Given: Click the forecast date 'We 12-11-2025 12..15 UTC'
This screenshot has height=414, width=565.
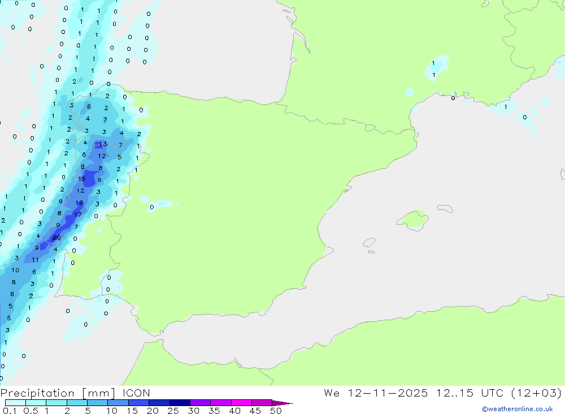Looking at the screenshot, I should click(x=414, y=393).
